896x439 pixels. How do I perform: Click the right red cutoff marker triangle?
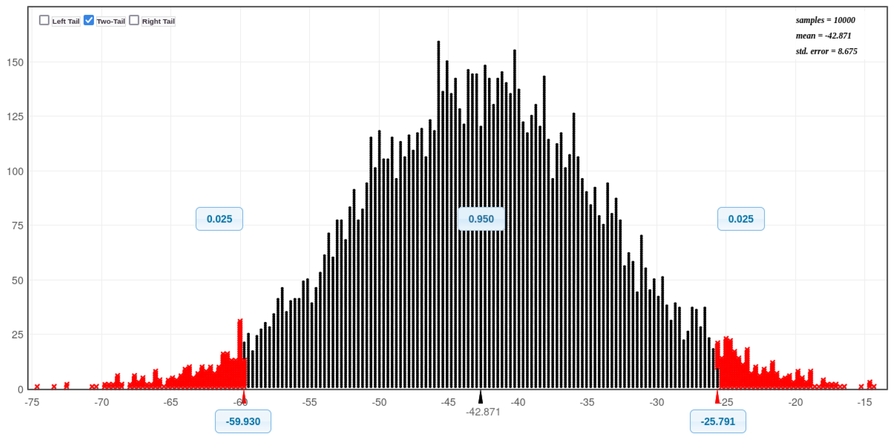717,397
